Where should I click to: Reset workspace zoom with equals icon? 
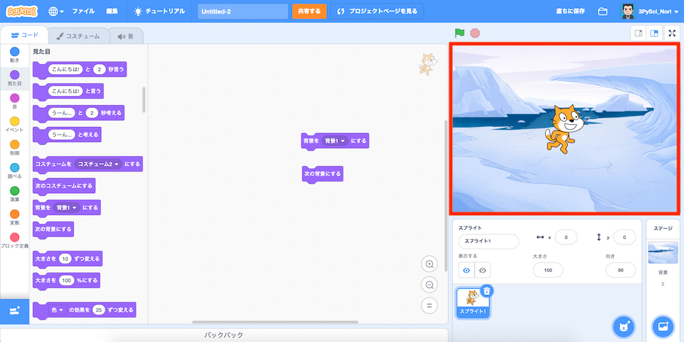430,305
